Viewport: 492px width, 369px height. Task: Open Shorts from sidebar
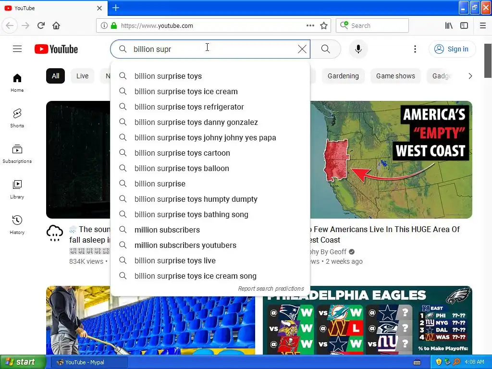click(17, 118)
